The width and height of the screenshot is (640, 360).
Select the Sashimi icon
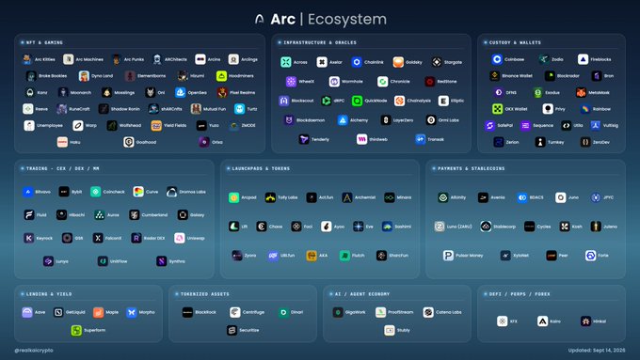[387, 227]
